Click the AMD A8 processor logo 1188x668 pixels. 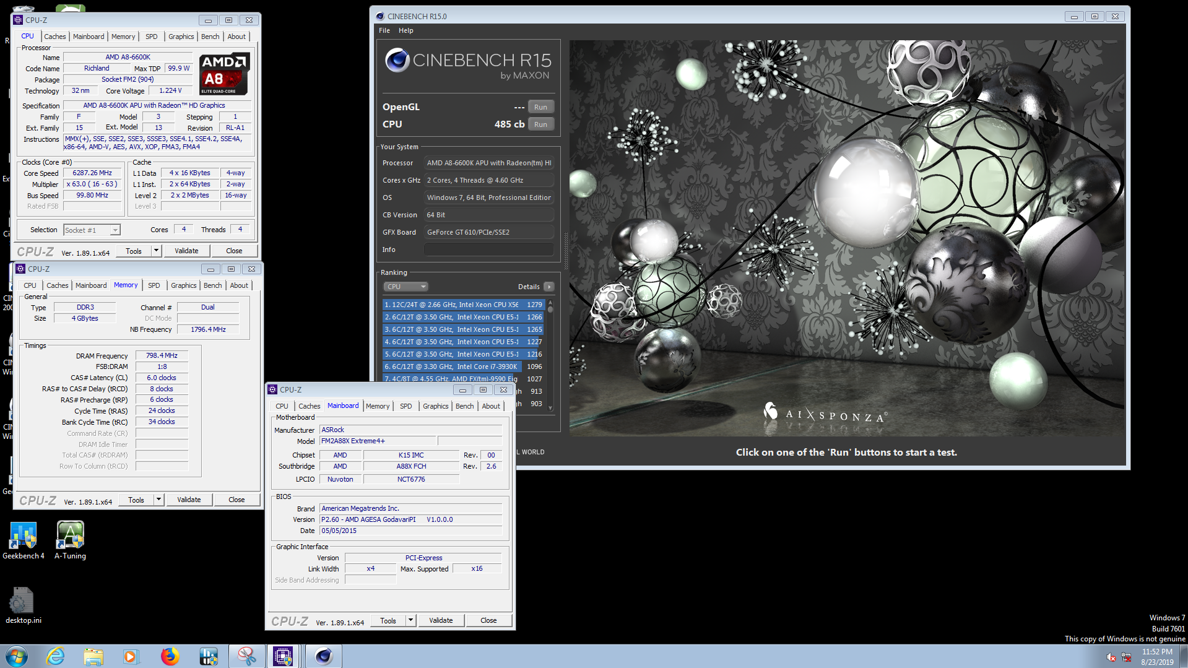click(224, 74)
